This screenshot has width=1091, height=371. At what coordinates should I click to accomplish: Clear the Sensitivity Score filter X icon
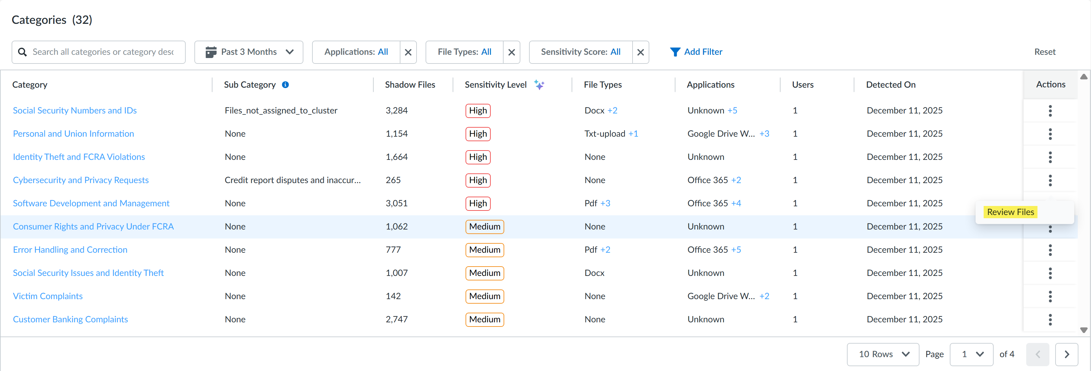coord(640,52)
